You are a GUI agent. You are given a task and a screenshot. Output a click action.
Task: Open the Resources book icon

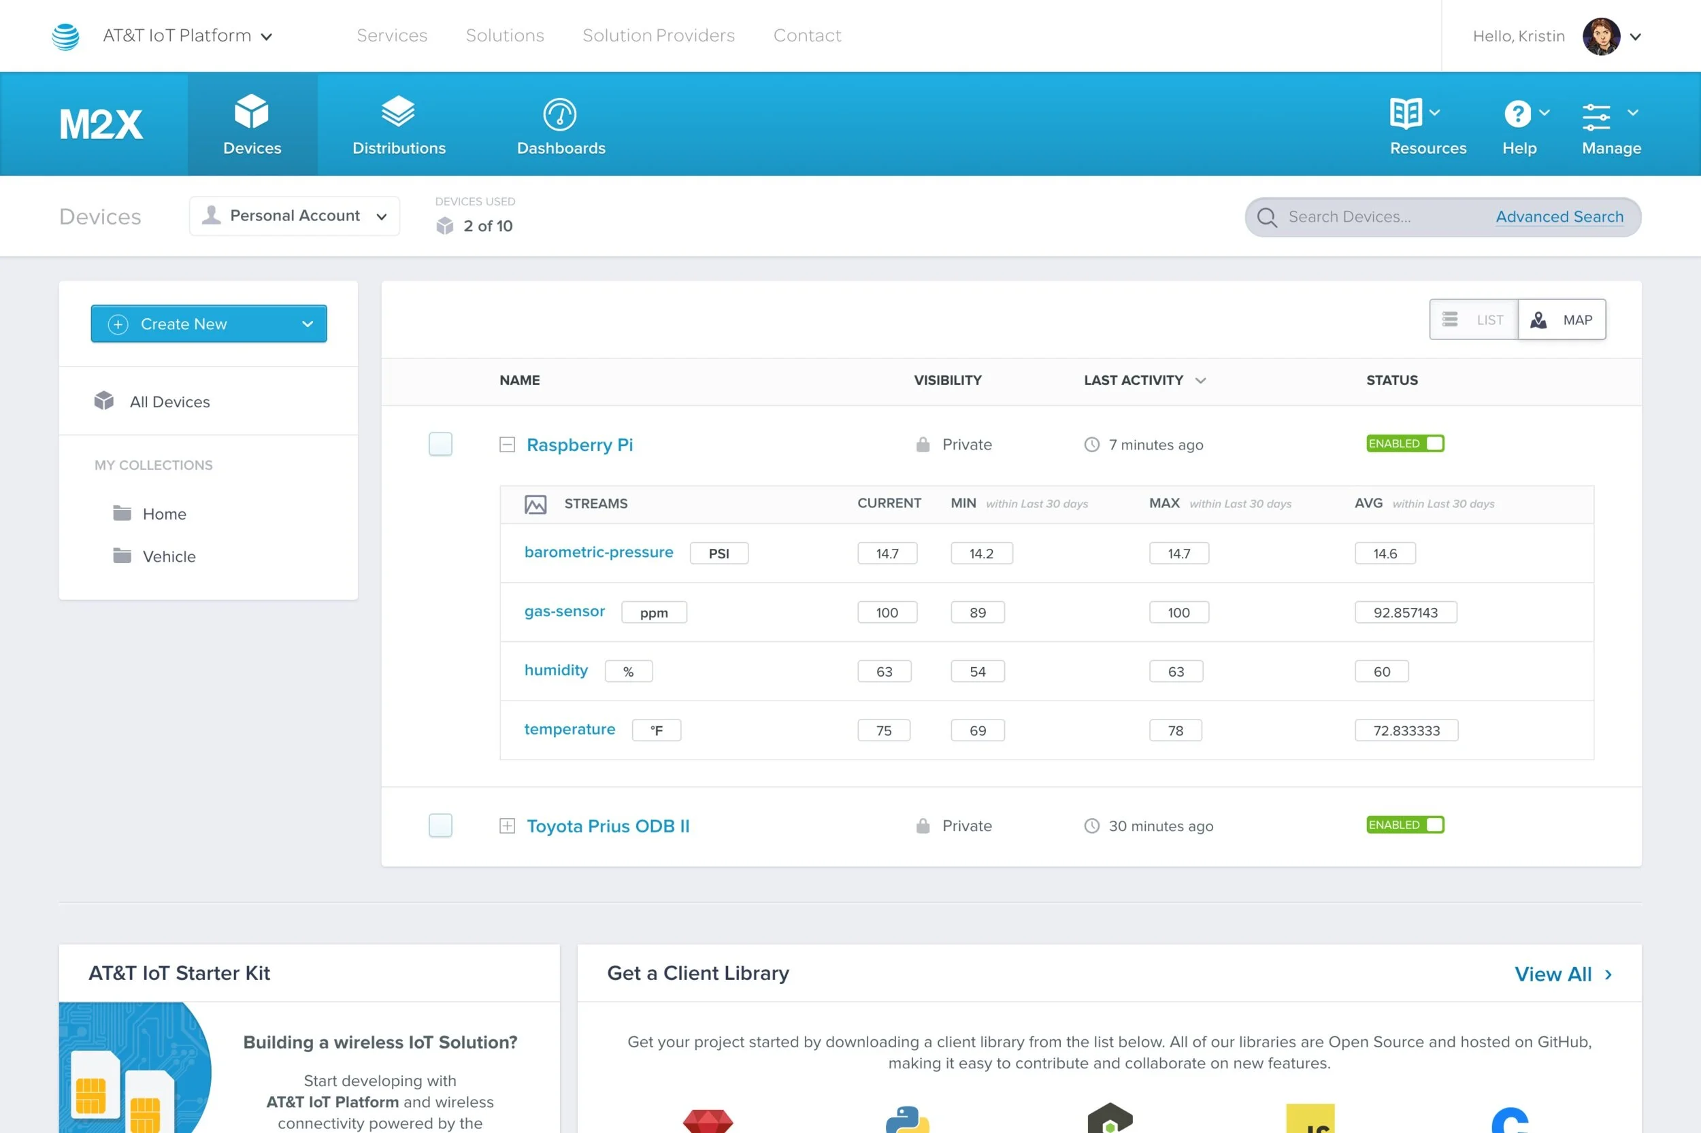(1406, 114)
